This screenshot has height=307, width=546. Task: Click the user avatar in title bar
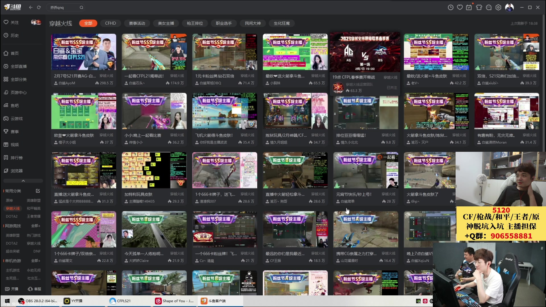[x=509, y=7]
